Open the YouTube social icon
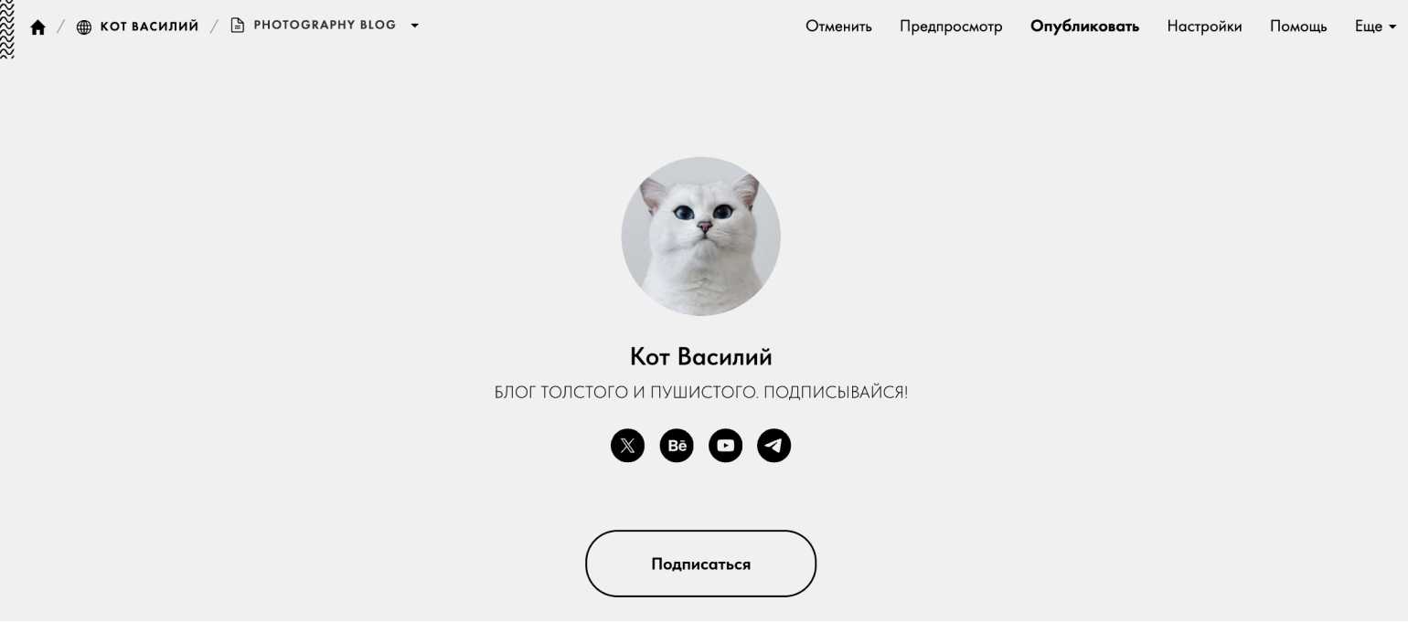Viewport: 1408px width, 622px height. click(725, 446)
